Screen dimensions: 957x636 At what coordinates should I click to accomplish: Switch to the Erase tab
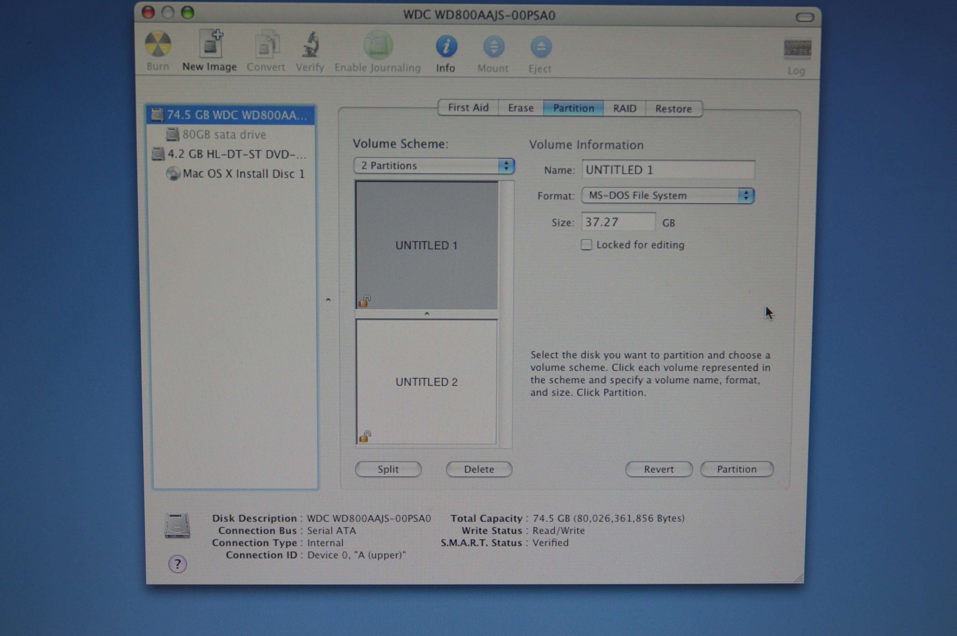[x=520, y=108]
